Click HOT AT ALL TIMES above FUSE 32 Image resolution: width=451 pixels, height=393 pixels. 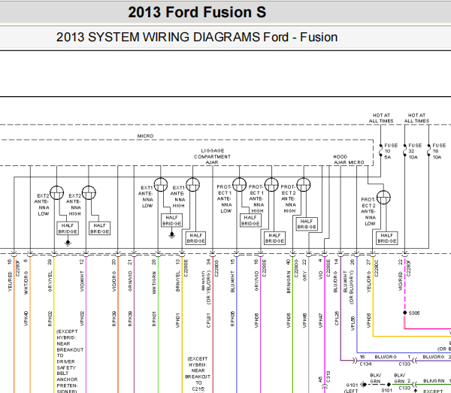[x=416, y=118]
